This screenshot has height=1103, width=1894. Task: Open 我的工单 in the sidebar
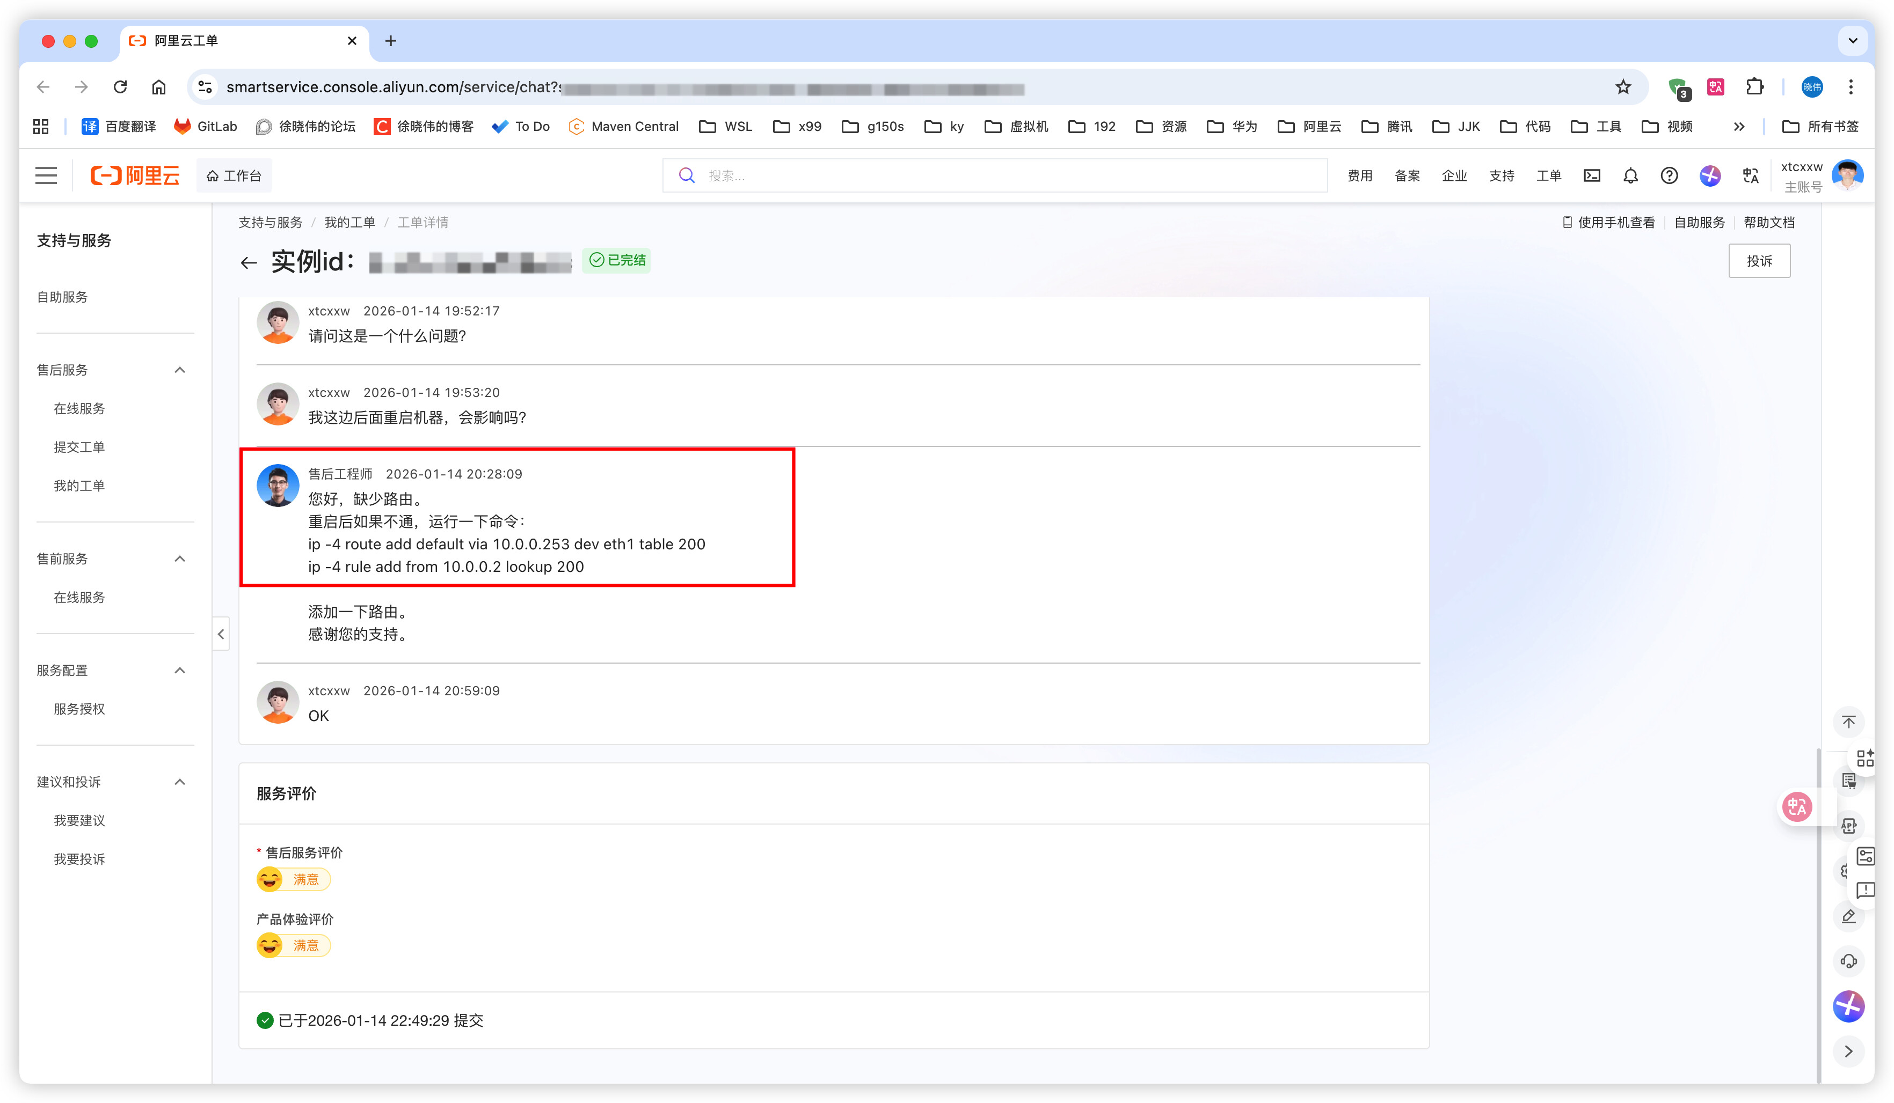(x=79, y=486)
